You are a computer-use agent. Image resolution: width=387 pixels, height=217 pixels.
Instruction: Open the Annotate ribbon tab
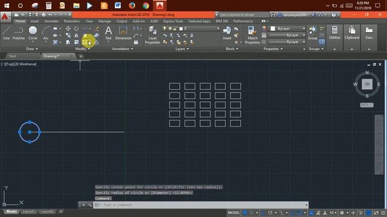(51, 21)
